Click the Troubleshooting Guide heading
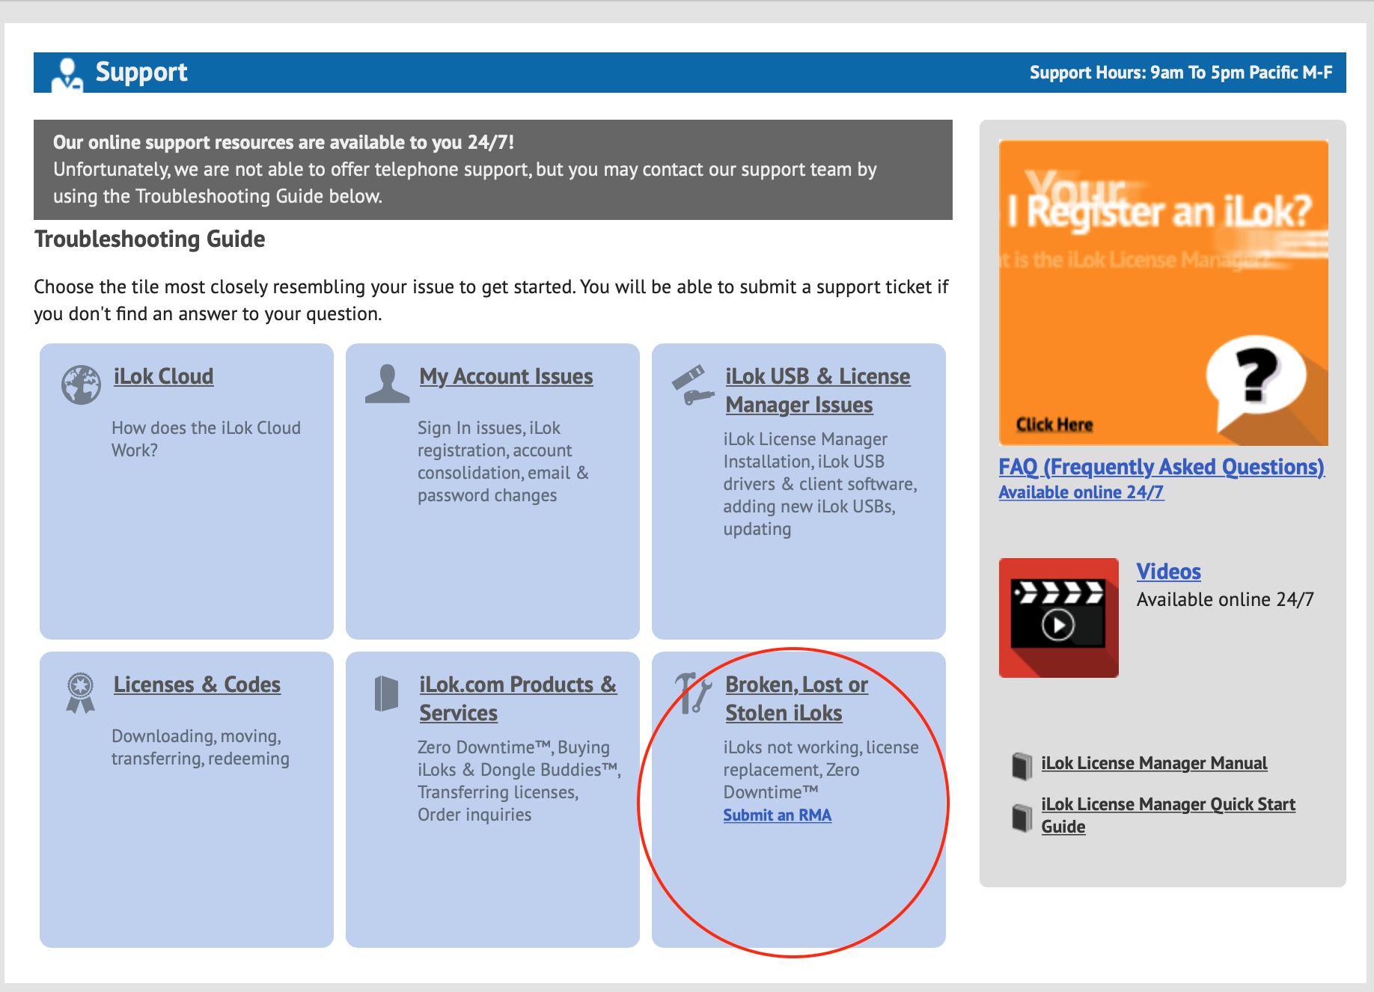 (150, 239)
